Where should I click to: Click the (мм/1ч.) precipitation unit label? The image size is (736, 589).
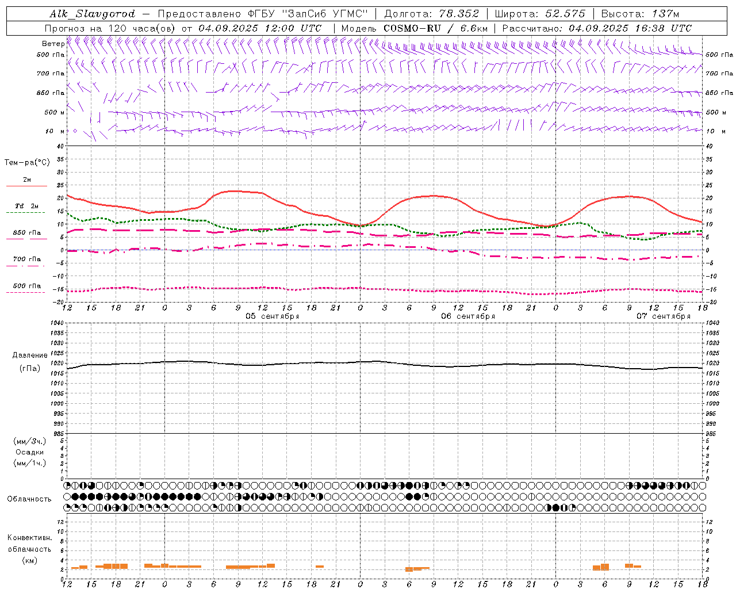[x=29, y=463]
